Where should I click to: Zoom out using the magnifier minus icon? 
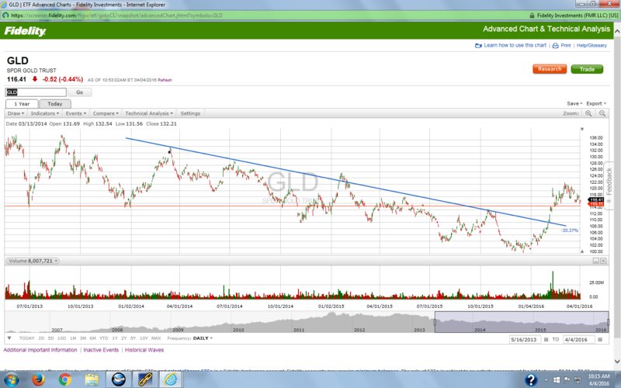tap(602, 113)
